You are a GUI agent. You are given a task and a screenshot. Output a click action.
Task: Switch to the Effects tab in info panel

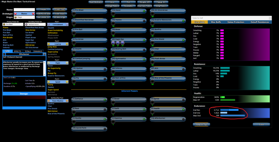pyautogui.click(x=18, y=51)
